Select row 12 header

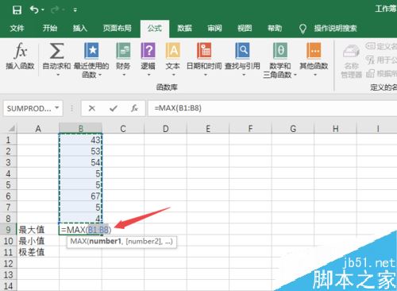click(x=8, y=263)
